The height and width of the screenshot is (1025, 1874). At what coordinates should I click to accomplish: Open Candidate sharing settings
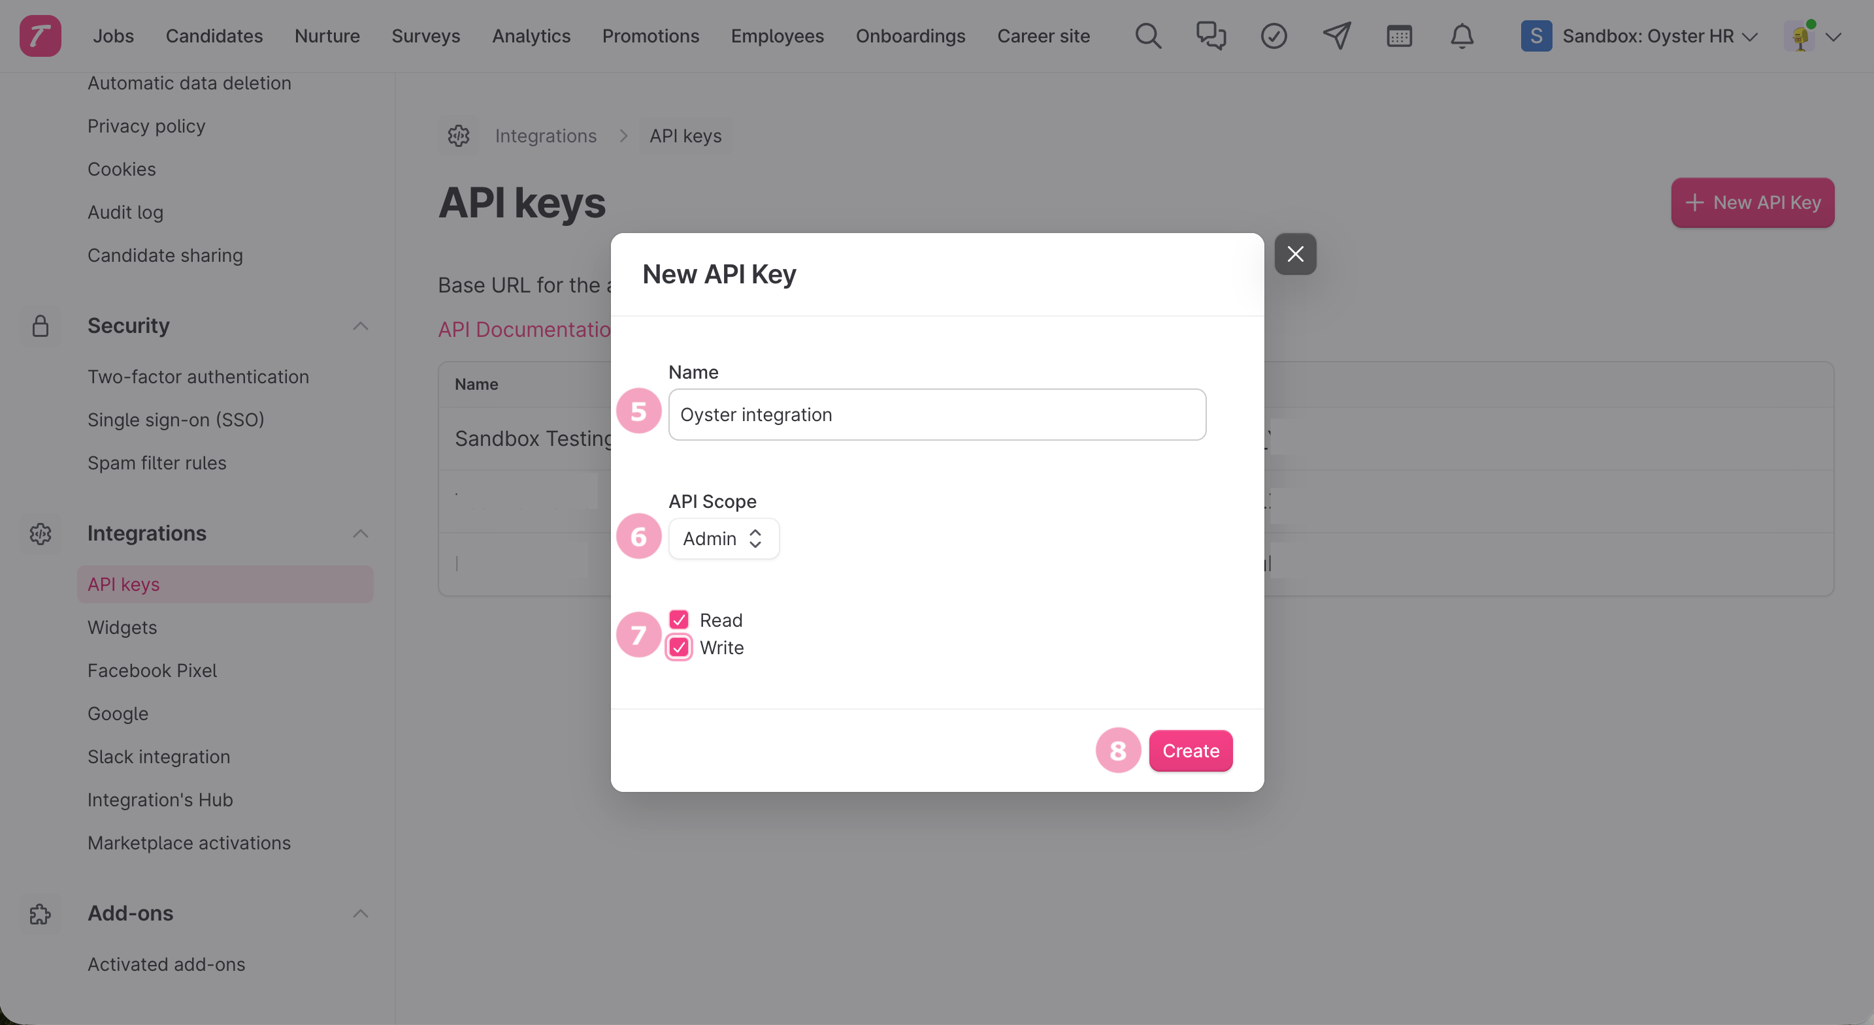pos(165,255)
